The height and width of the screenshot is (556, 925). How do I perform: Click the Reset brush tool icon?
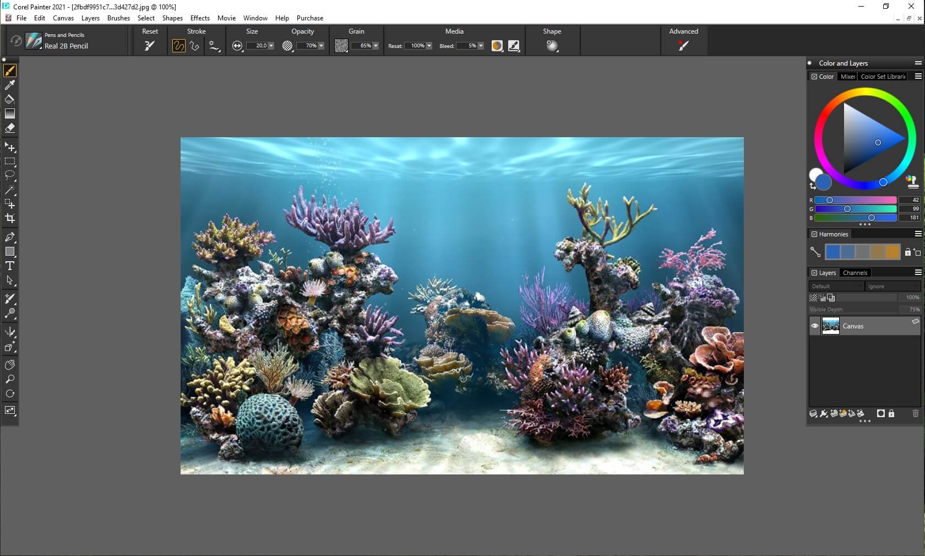click(149, 46)
